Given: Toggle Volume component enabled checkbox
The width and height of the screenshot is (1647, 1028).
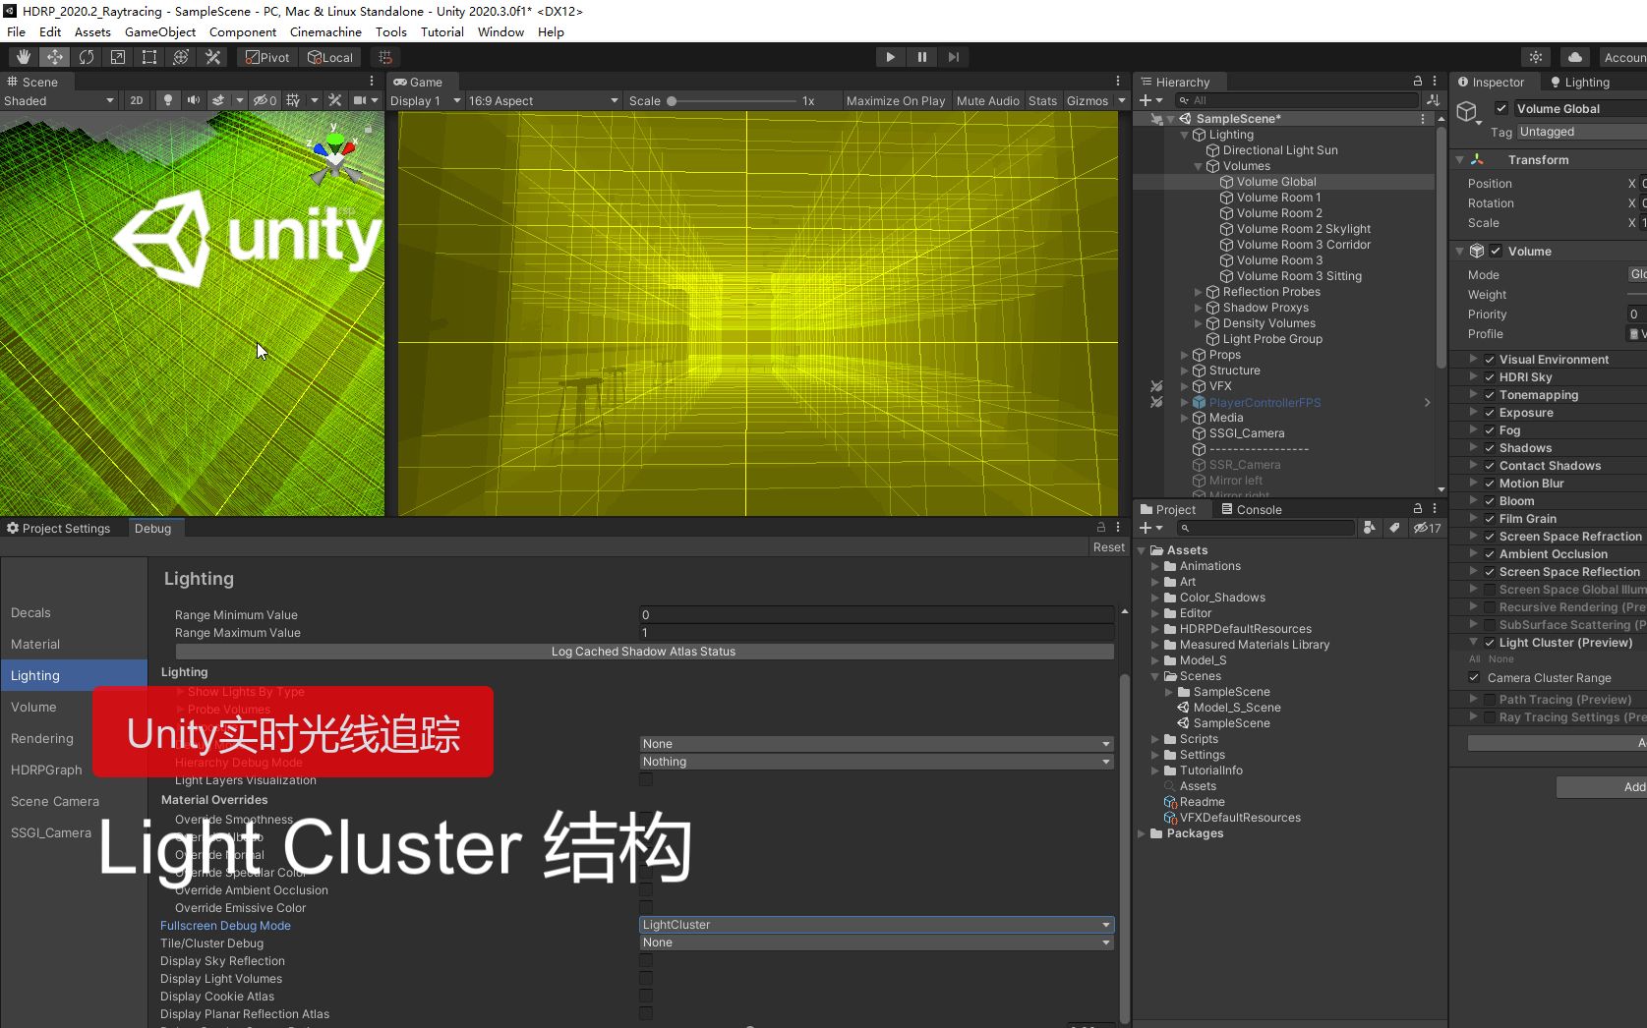Looking at the screenshot, I should (x=1496, y=251).
